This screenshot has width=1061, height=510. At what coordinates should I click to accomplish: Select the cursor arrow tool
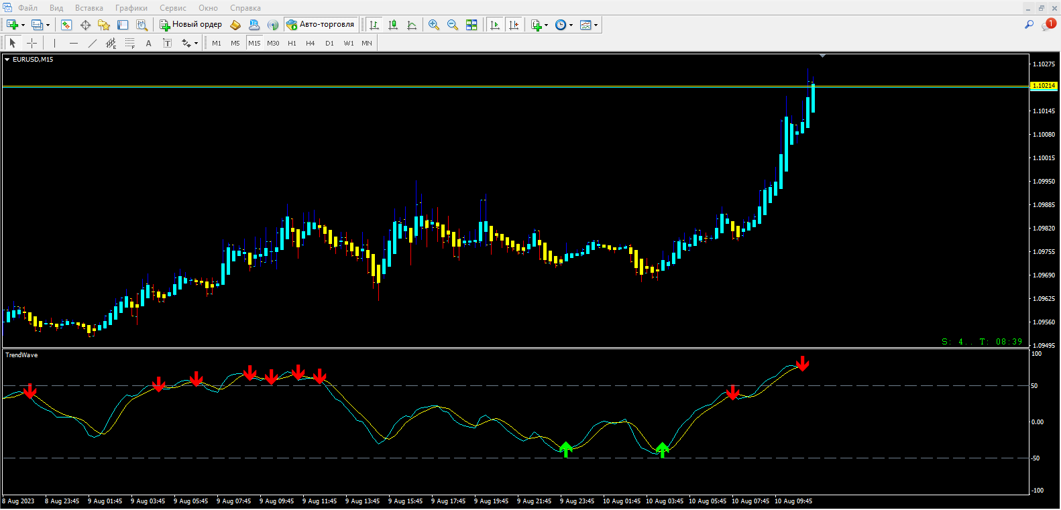coord(12,43)
